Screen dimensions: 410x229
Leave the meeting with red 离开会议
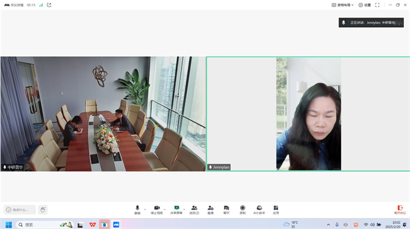click(400, 209)
